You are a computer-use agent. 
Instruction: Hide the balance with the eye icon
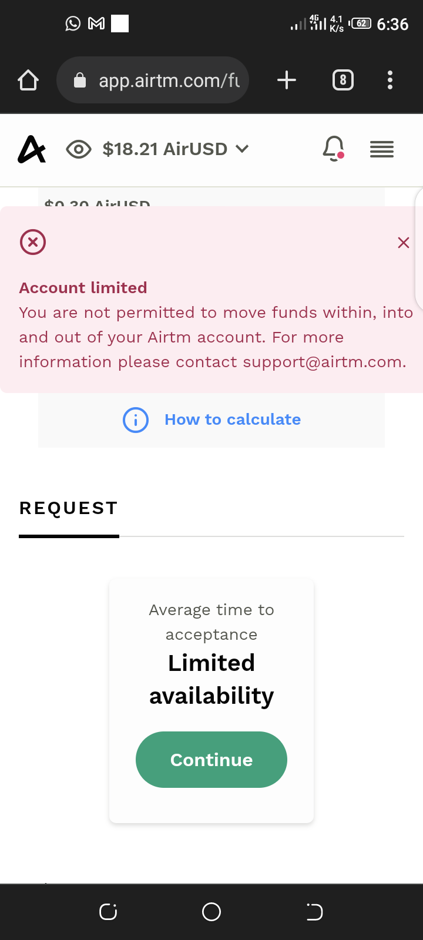(79, 149)
